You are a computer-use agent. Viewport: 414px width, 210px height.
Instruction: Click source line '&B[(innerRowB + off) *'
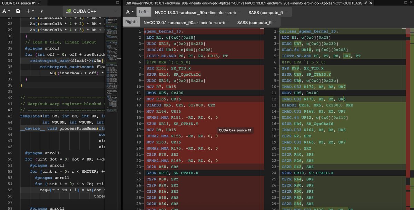tap(77, 73)
